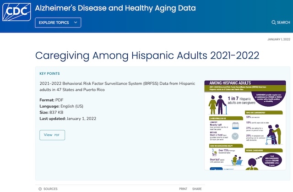
Task: Click the clock icon in the infographic
Action: pyautogui.click(x=235, y=136)
